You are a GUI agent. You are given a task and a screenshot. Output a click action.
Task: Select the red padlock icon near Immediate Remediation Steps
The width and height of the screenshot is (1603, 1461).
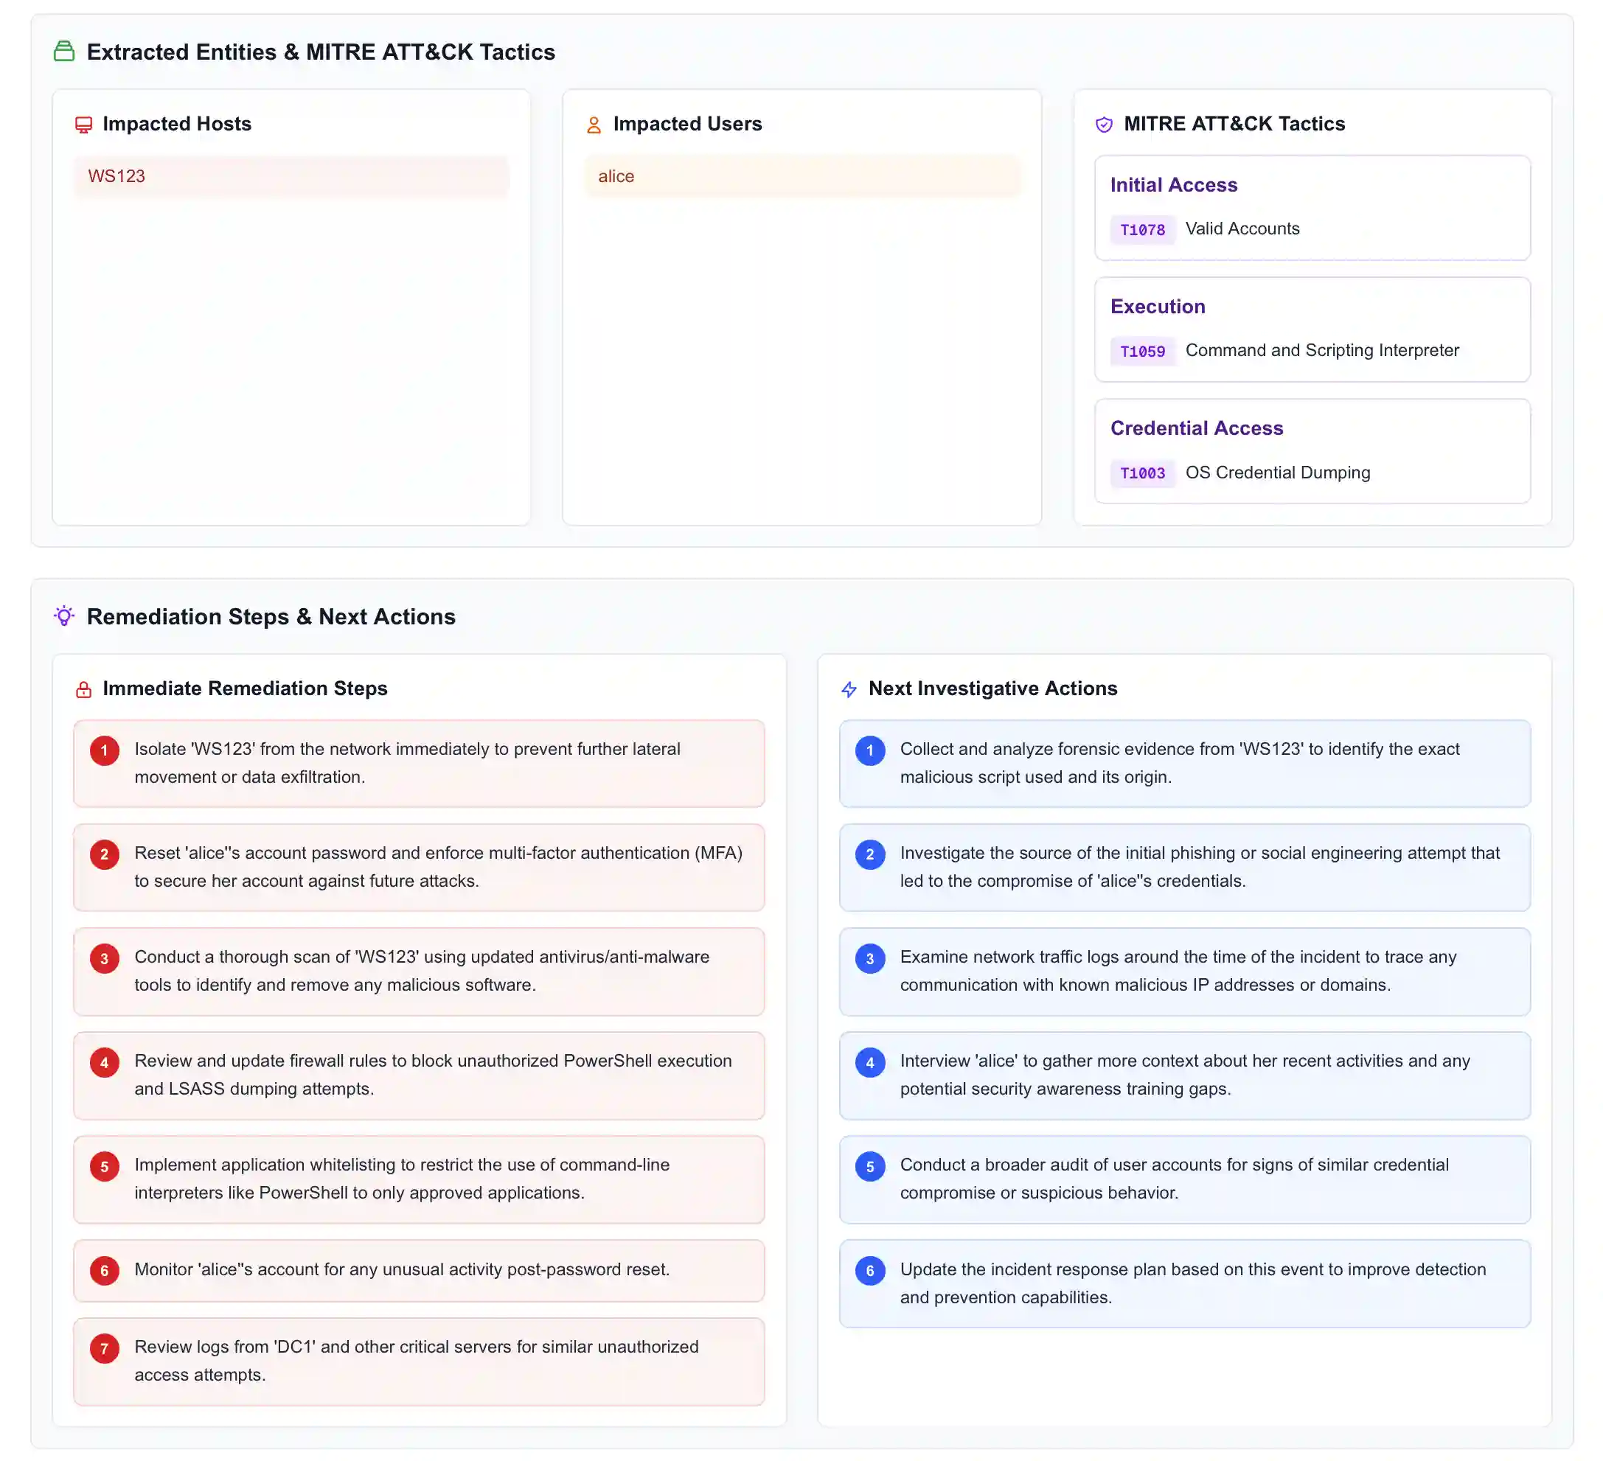[83, 688]
